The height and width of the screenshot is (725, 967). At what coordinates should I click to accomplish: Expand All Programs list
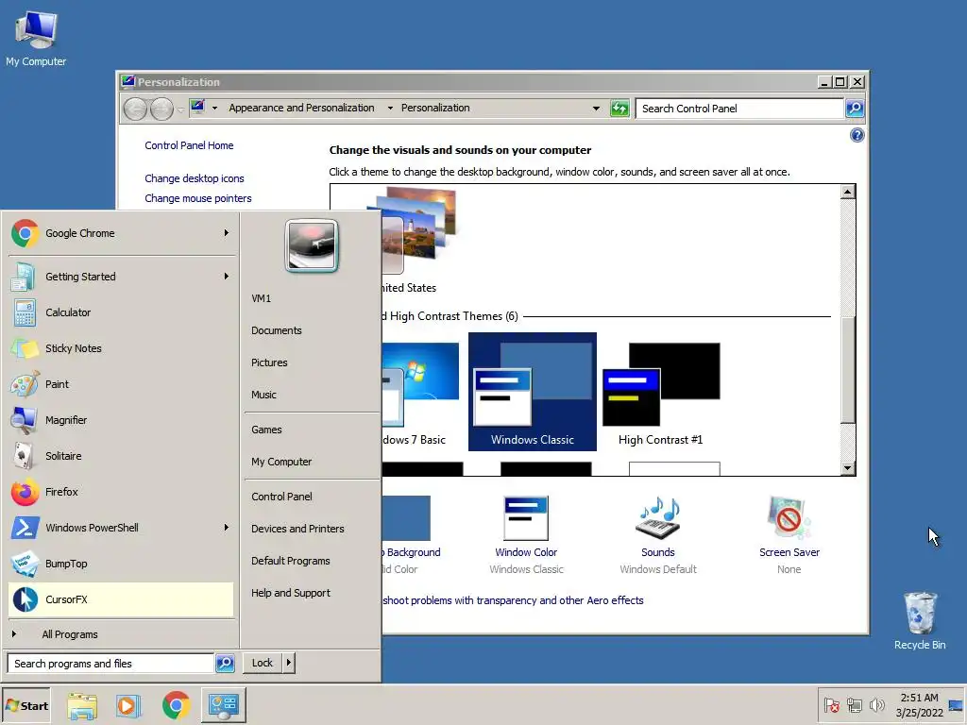(x=120, y=634)
